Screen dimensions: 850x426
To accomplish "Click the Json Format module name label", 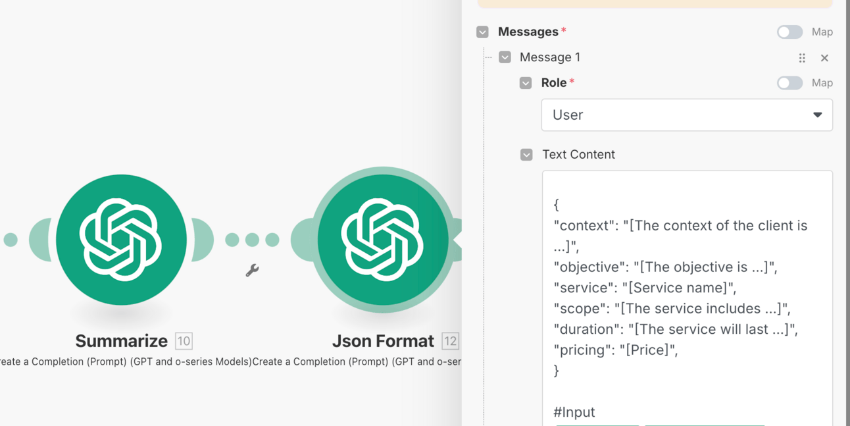I will (x=383, y=341).
